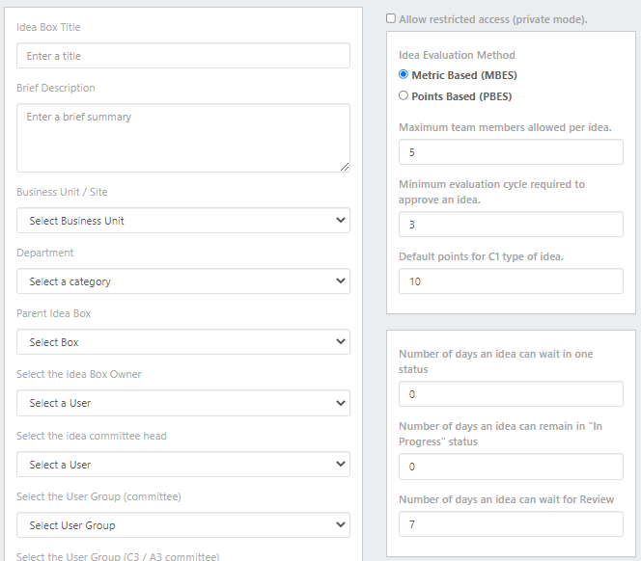The image size is (641, 561).
Task: Select Points Based (PBES) radio option
Action: pos(404,95)
